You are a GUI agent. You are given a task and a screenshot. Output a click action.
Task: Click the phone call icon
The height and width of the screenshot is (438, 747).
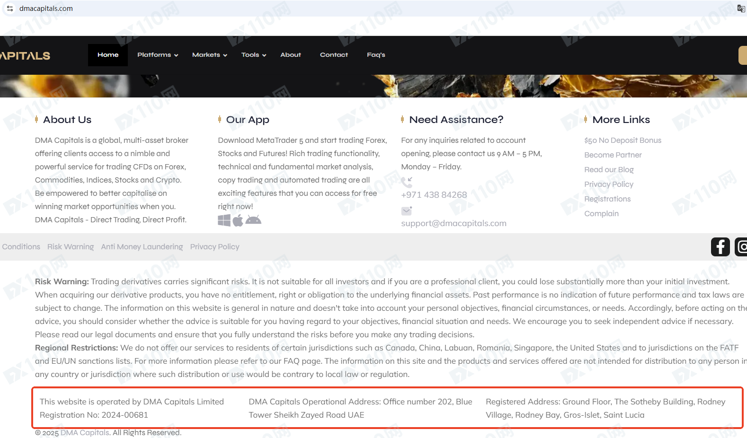[407, 182]
